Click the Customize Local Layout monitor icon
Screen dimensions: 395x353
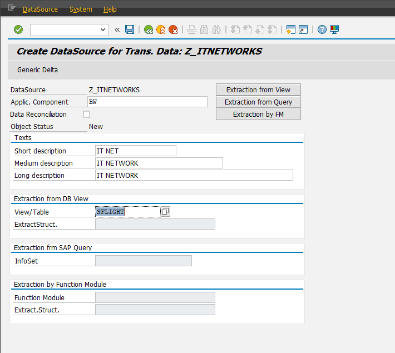(334, 29)
